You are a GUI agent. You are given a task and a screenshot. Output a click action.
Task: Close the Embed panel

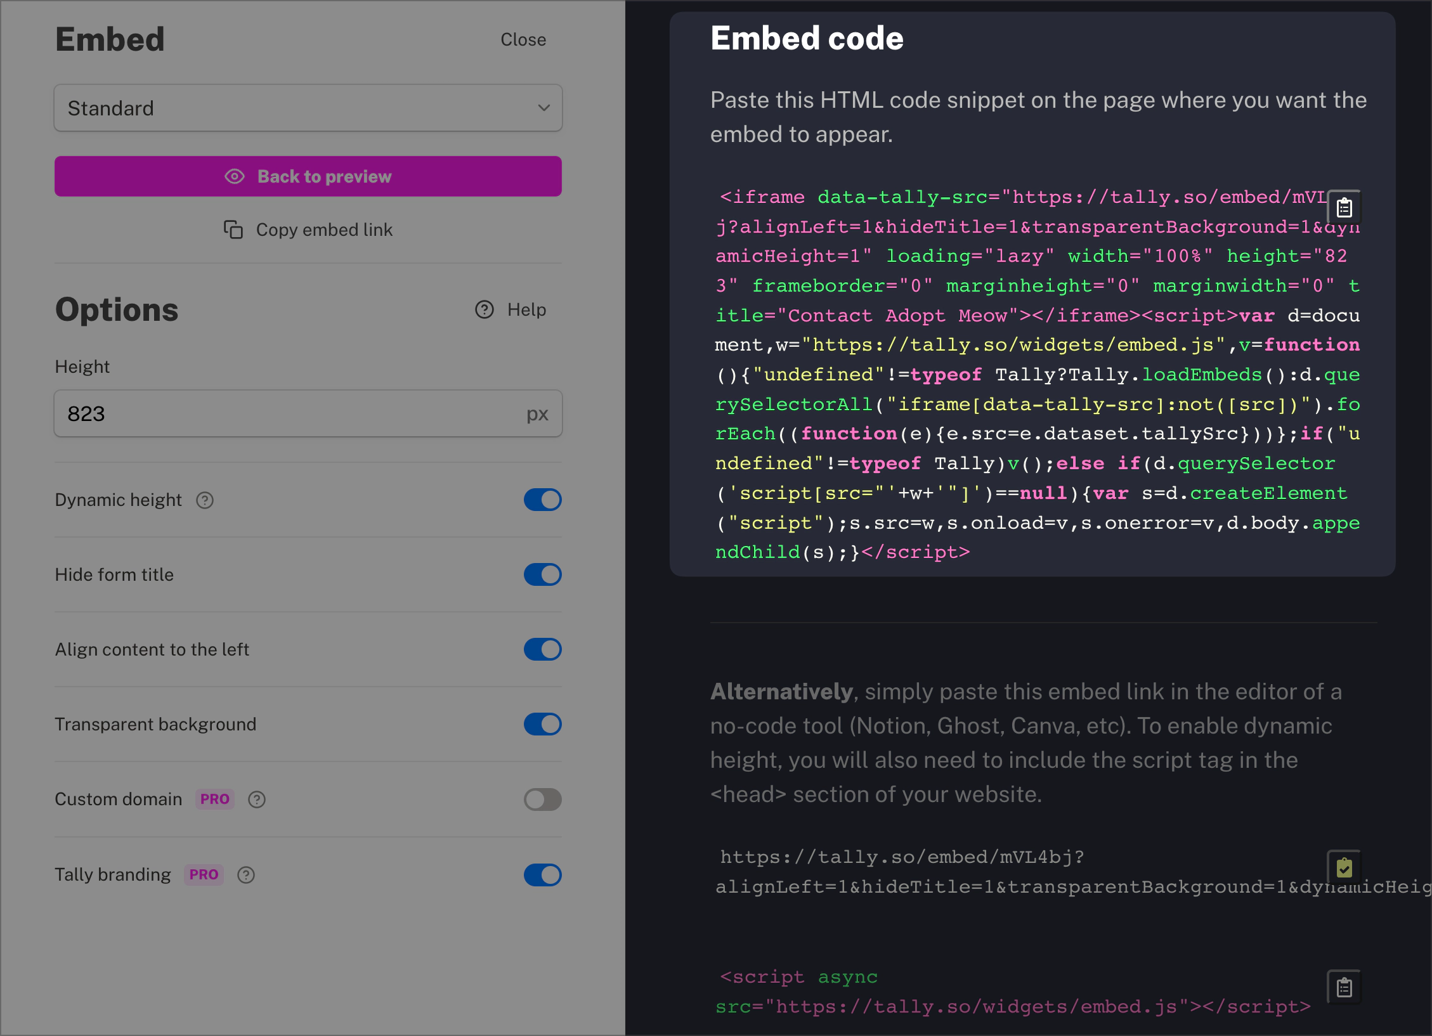(523, 39)
